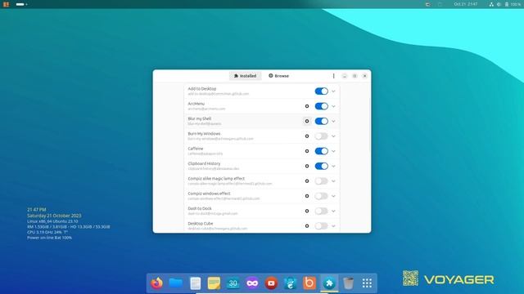
Task: Expand Clipboard History details chevron
Action: [333, 167]
